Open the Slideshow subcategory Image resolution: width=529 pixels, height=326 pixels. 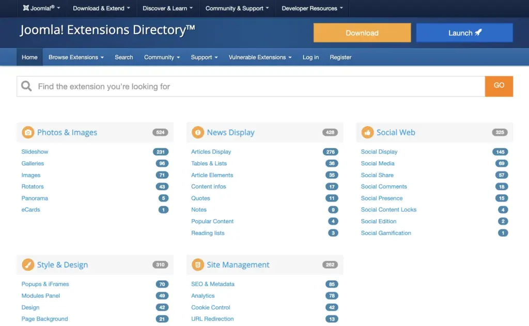[x=35, y=152]
